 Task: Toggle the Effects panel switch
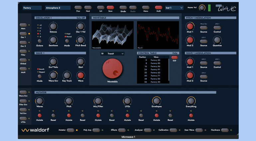click(x=122, y=130)
